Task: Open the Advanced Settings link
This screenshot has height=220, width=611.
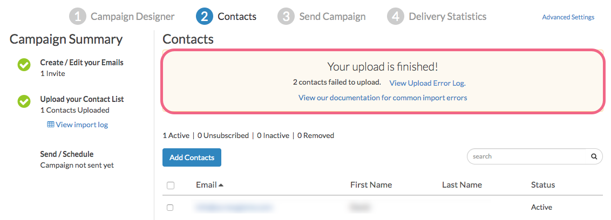Action: [568, 17]
